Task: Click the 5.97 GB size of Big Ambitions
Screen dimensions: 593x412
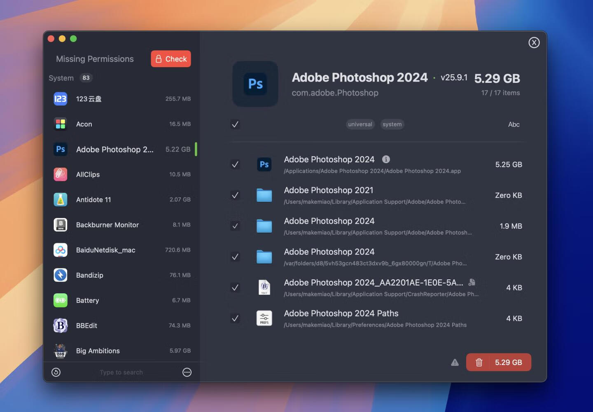Action: (180, 351)
